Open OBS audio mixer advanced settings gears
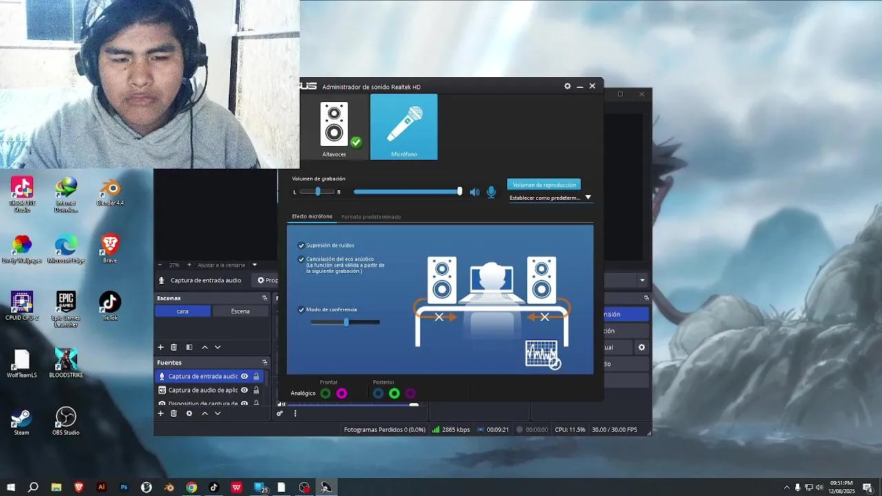882x496 pixels. point(280,413)
